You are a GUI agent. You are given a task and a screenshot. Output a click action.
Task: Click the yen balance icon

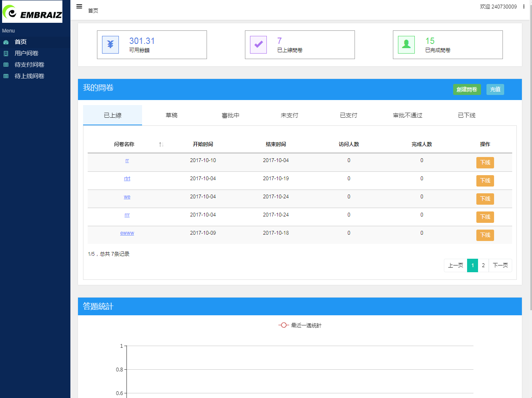(x=110, y=45)
